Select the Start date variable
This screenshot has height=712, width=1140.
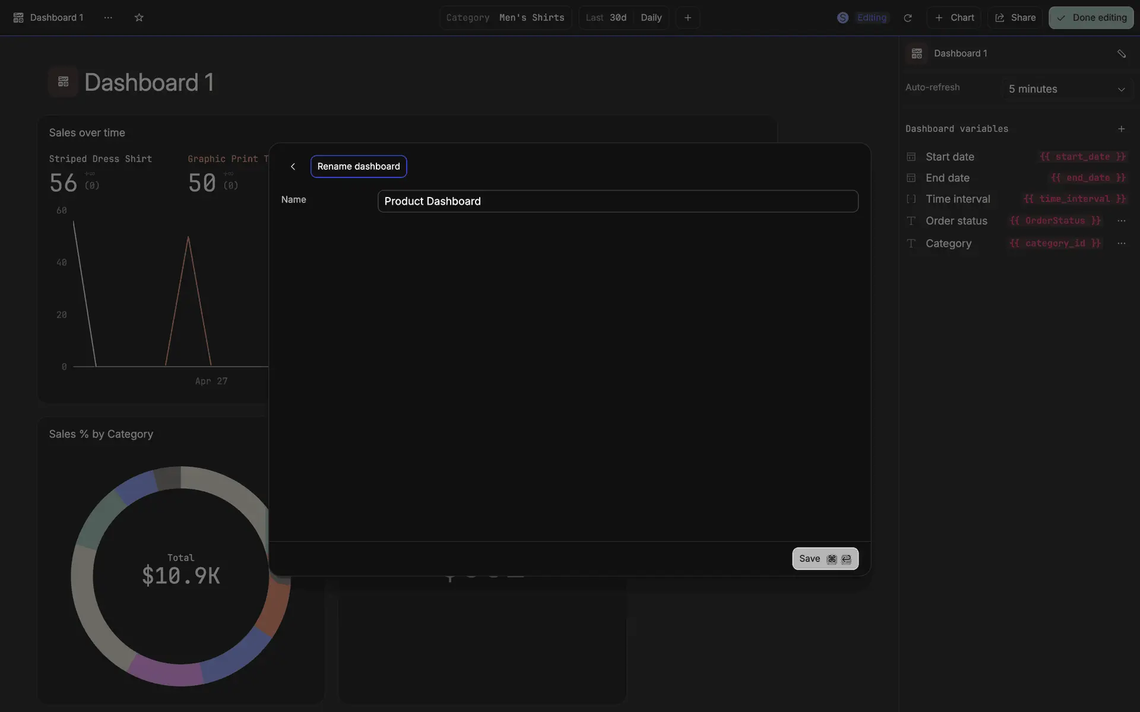click(949, 157)
